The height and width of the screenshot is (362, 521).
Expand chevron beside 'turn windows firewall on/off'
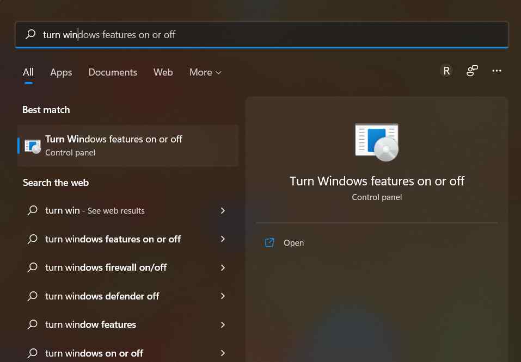pyautogui.click(x=223, y=267)
